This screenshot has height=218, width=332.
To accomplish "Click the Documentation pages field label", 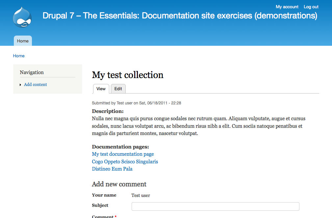I will [120, 147].
